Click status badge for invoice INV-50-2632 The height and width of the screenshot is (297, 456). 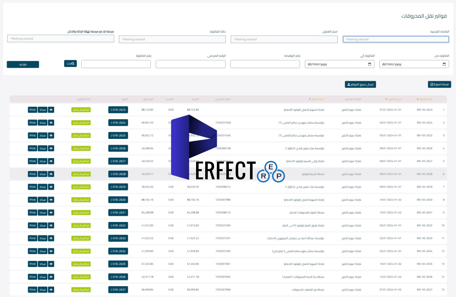pos(81,225)
